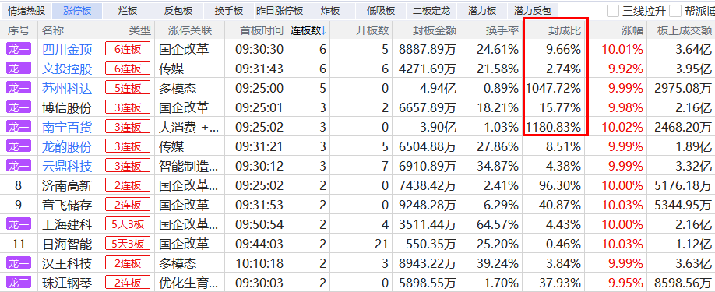Sort the table by 封成比 header
This screenshot has width=715, height=292.
565,30
